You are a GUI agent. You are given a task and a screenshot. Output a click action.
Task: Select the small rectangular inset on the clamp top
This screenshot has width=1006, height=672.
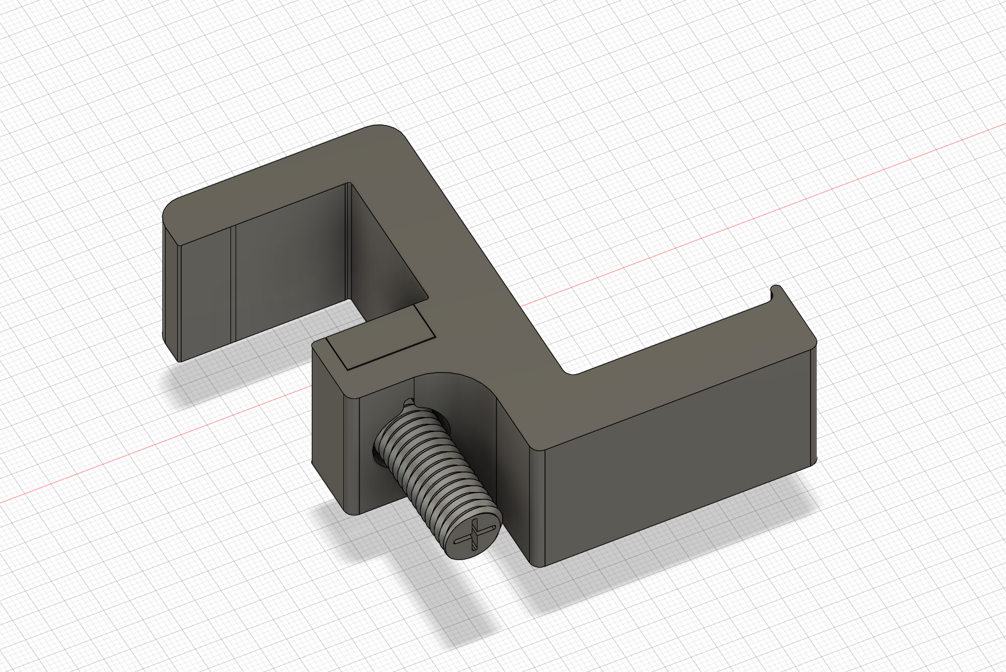coord(380,338)
